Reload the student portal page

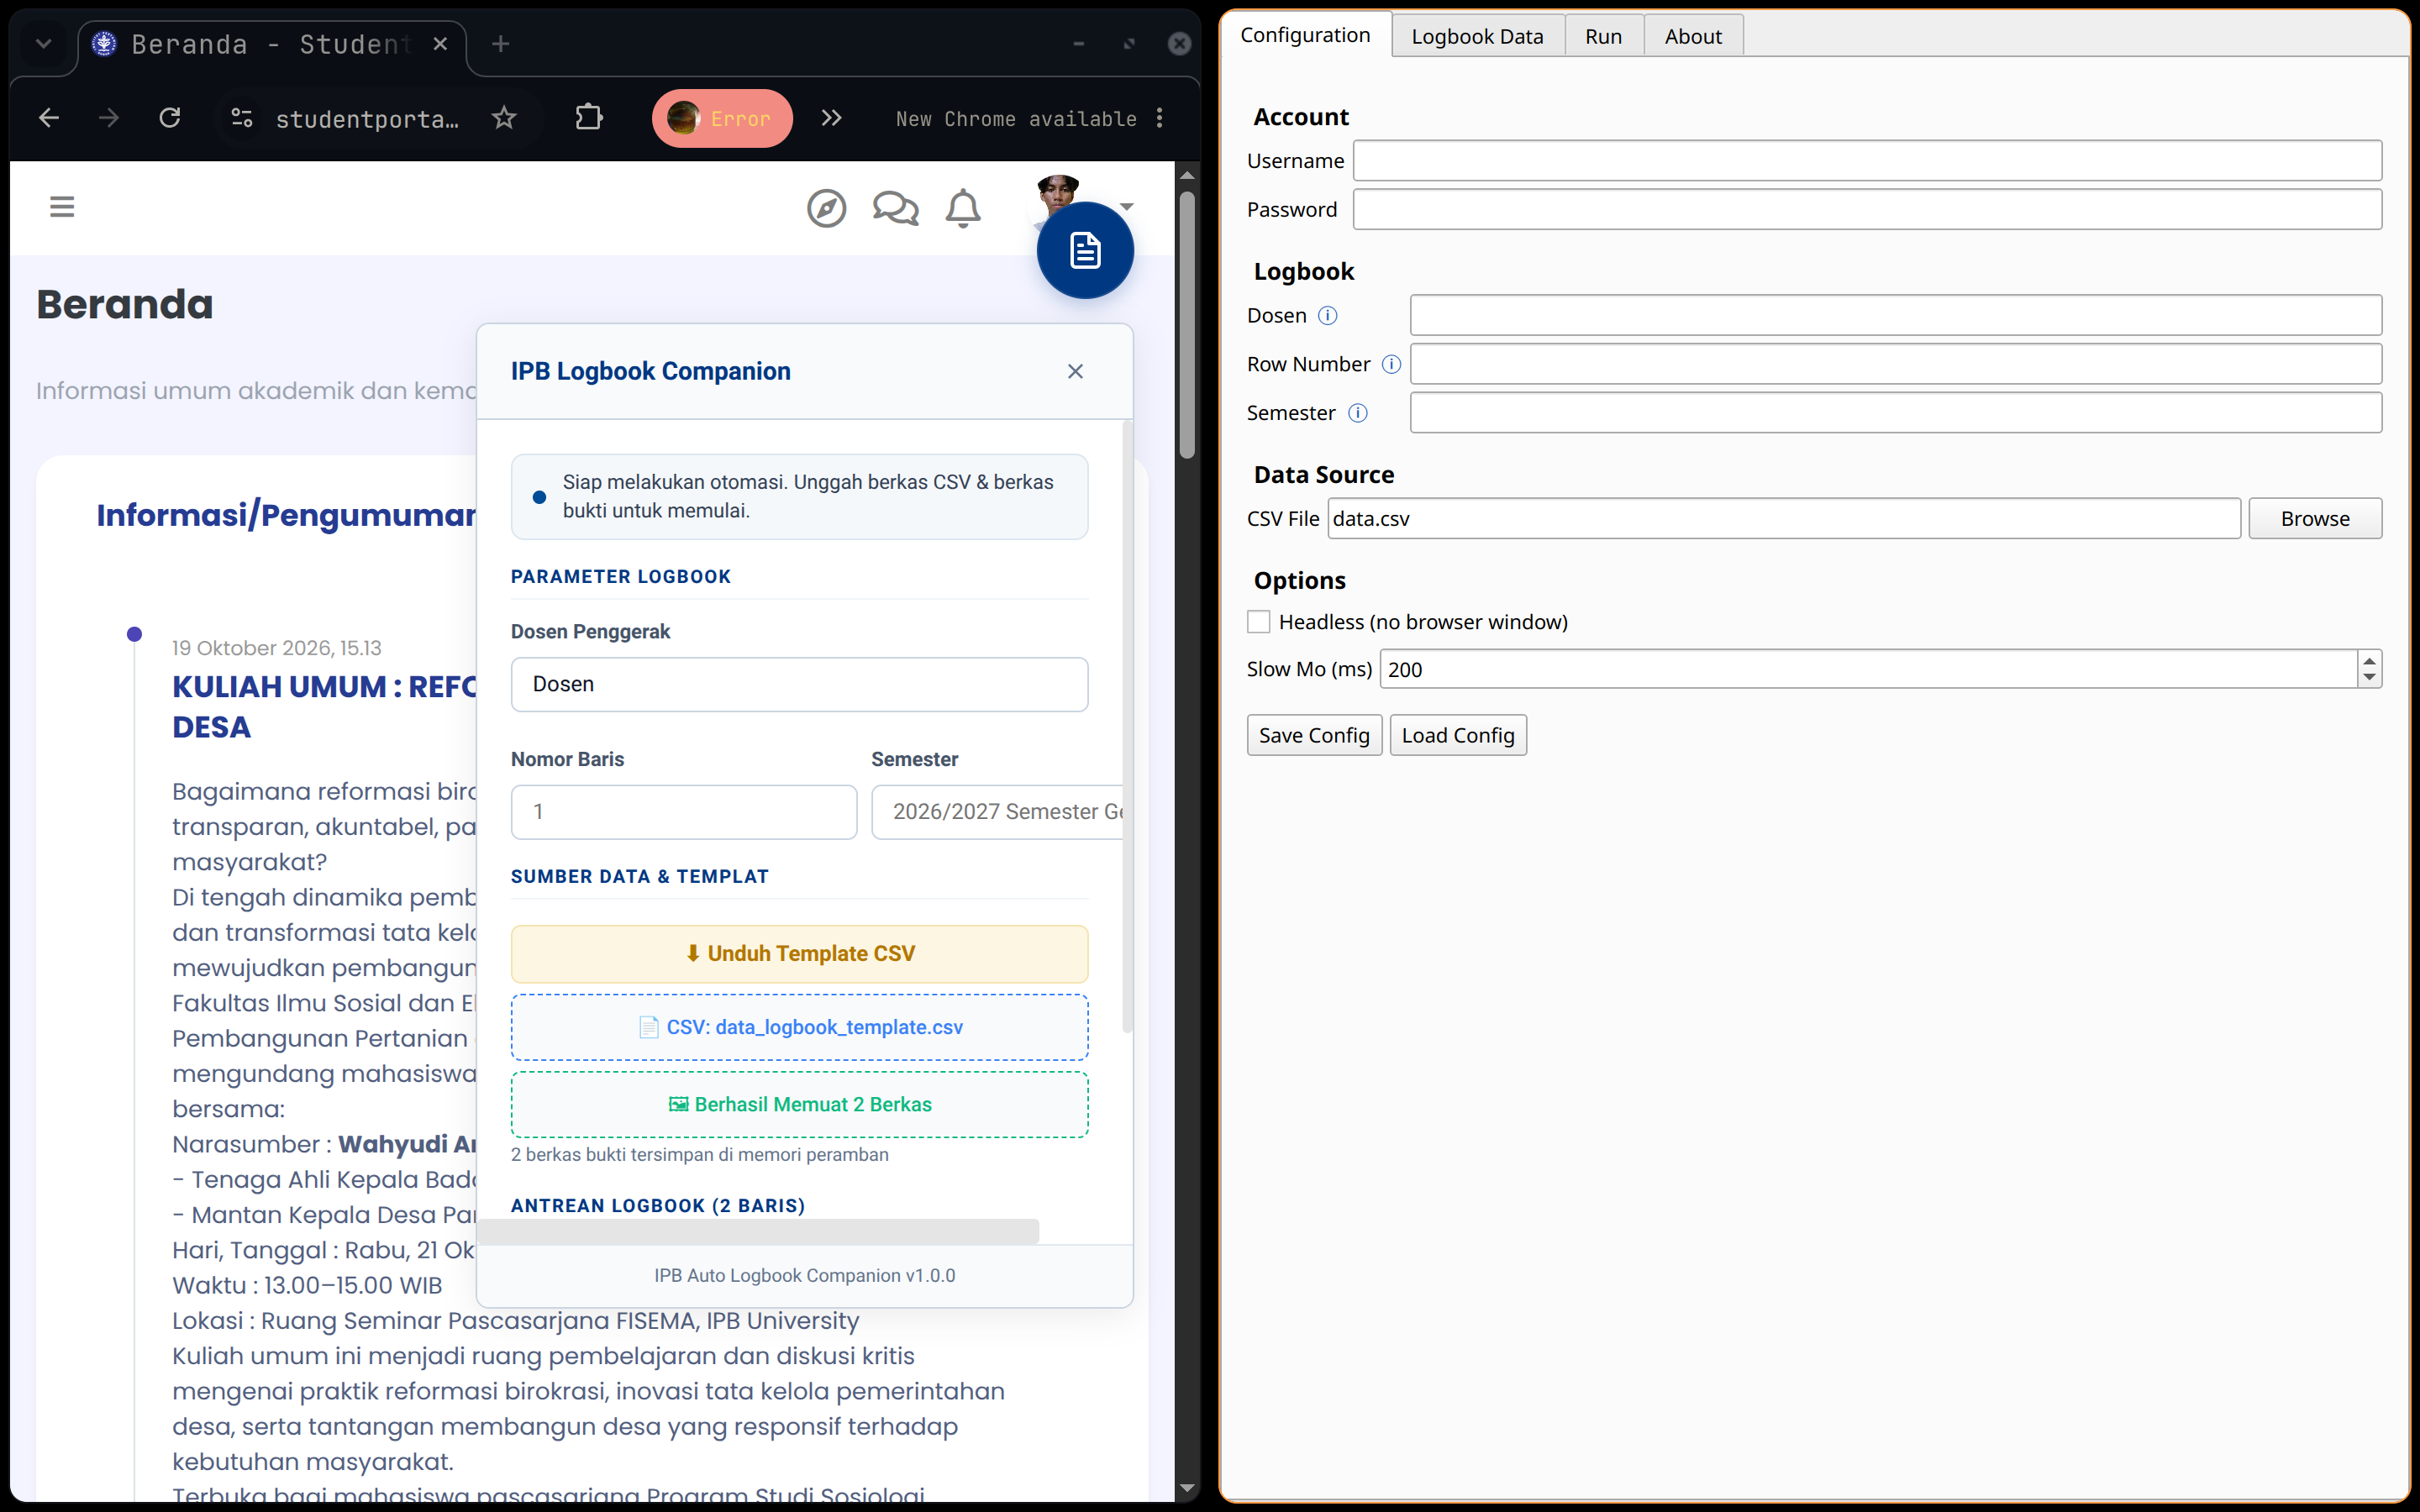coord(170,118)
